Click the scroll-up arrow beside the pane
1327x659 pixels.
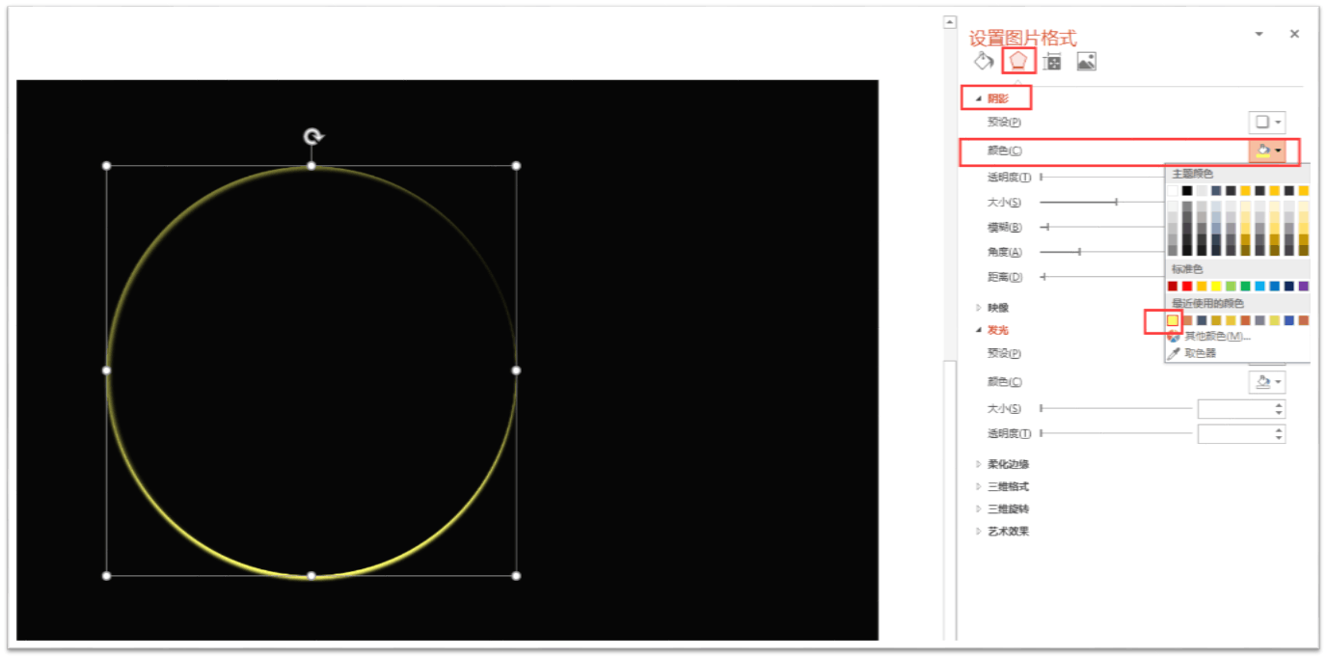[x=949, y=21]
